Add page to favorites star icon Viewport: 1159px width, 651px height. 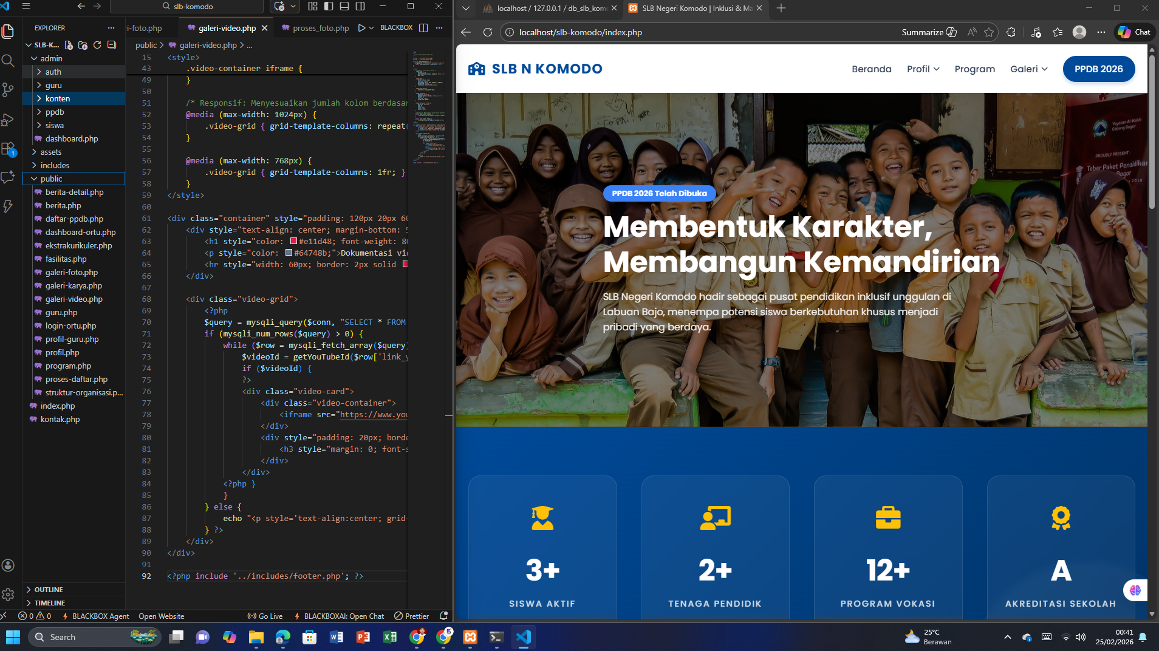point(989,32)
